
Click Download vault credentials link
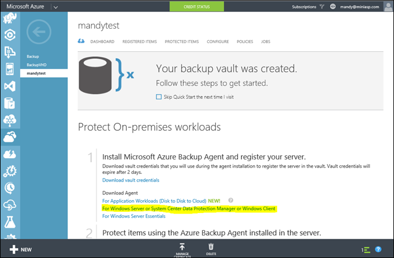pos(130,180)
